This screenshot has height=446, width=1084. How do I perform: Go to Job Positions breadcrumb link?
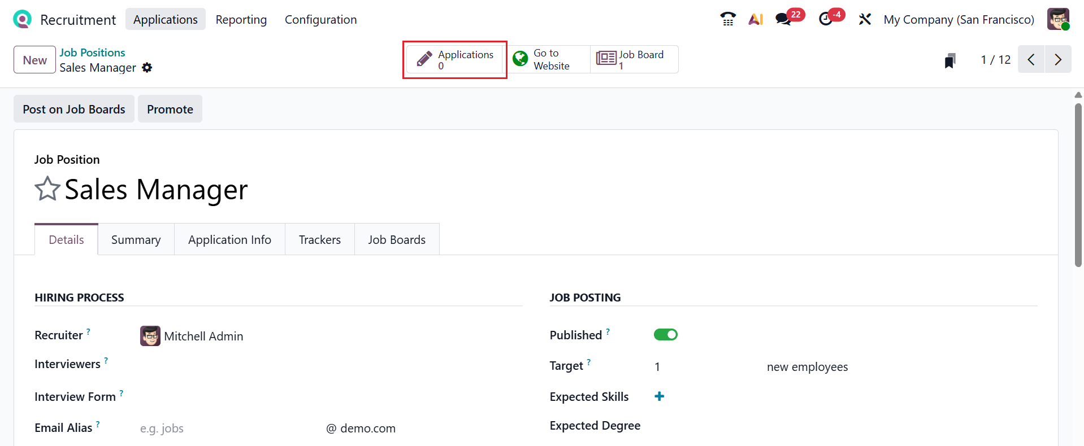click(92, 53)
